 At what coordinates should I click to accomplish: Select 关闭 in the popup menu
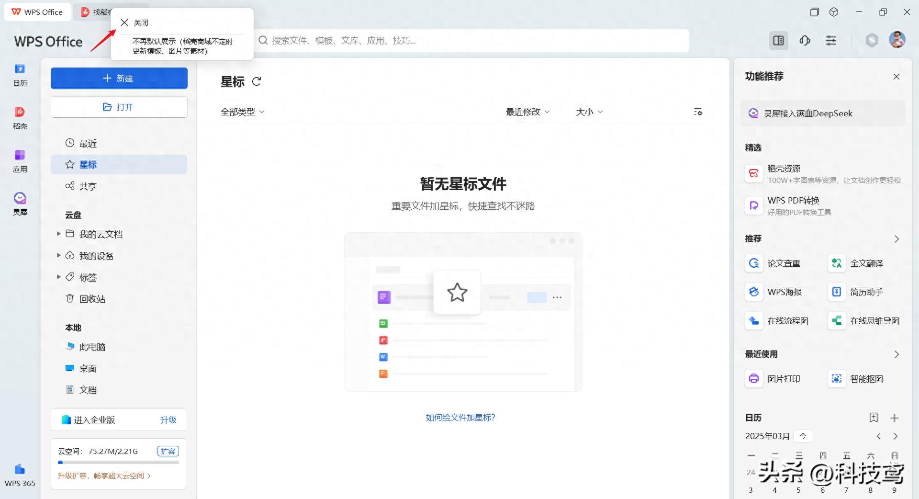point(134,23)
